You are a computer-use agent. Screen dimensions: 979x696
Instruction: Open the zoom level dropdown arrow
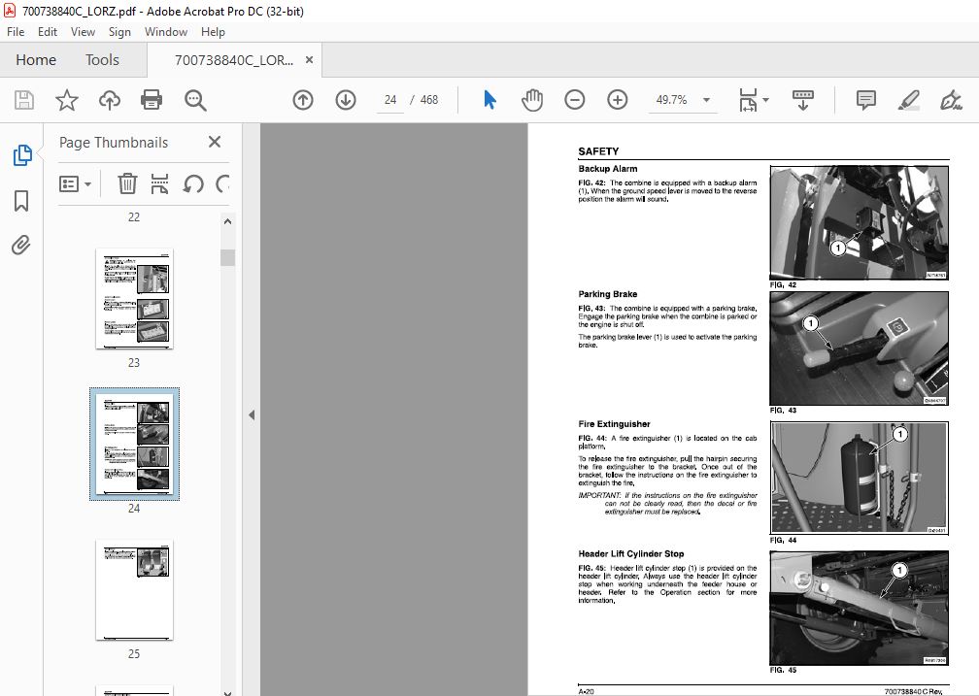(x=706, y=100)
